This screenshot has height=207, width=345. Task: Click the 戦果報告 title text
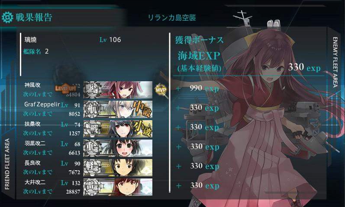[34, 17]
